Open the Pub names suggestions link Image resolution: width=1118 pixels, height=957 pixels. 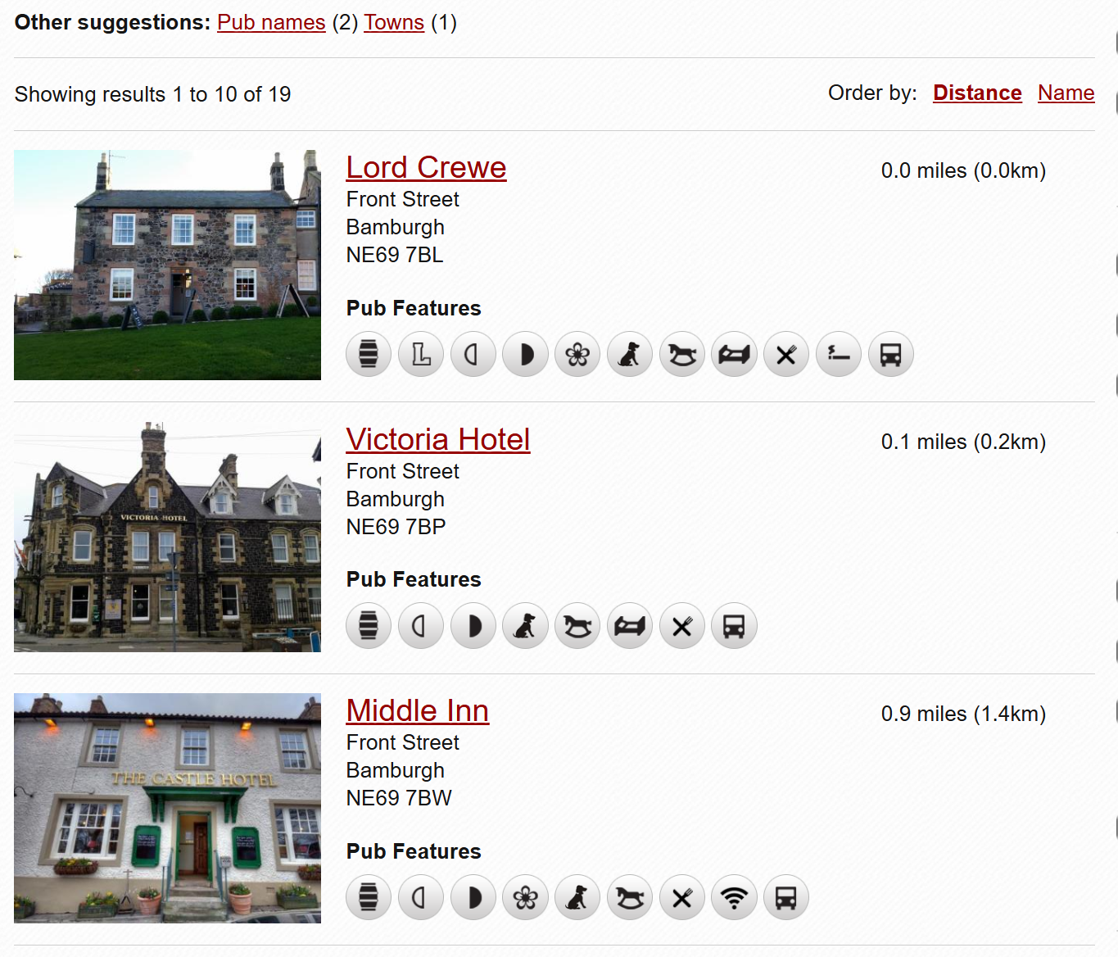click(x=271, y=22)
